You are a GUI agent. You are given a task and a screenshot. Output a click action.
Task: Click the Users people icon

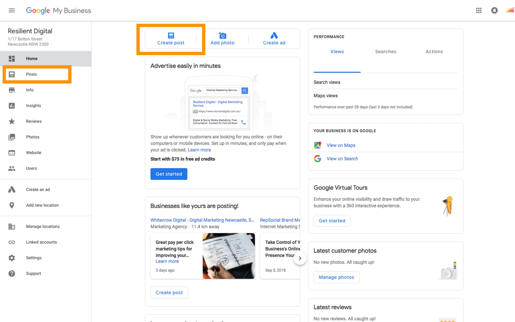[x=12, y=168]
